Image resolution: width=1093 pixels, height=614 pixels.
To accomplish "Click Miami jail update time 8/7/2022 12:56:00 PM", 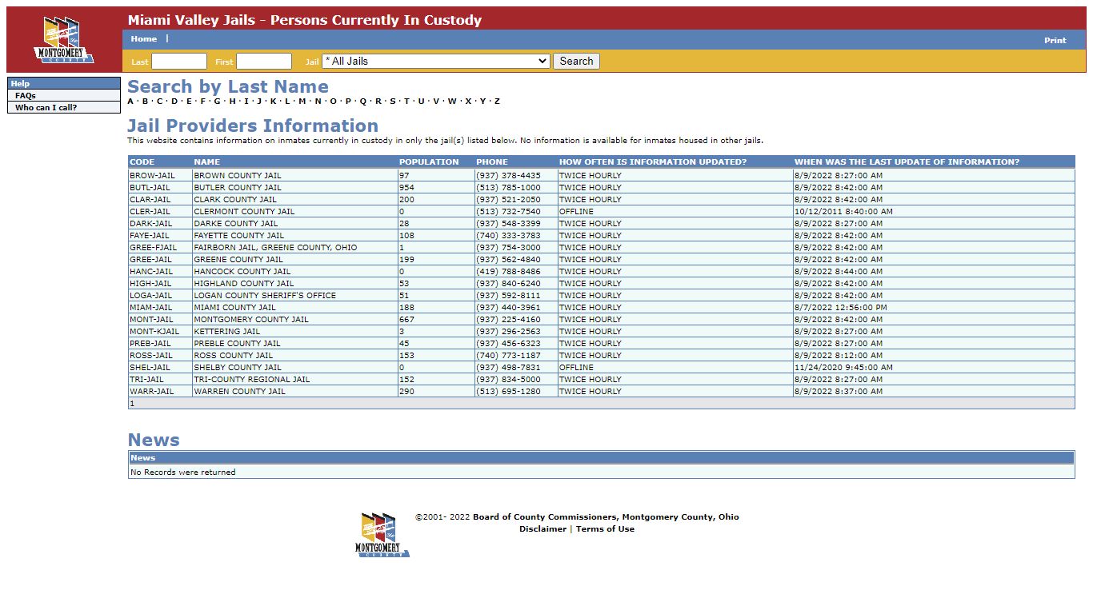I will [x=840, y=307].
